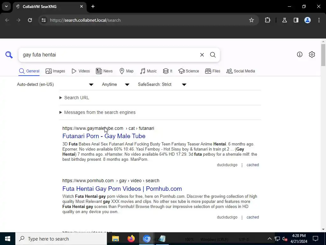Open more options dots for Pornhub result
The image size is (326, 245).
pos(242,218)
